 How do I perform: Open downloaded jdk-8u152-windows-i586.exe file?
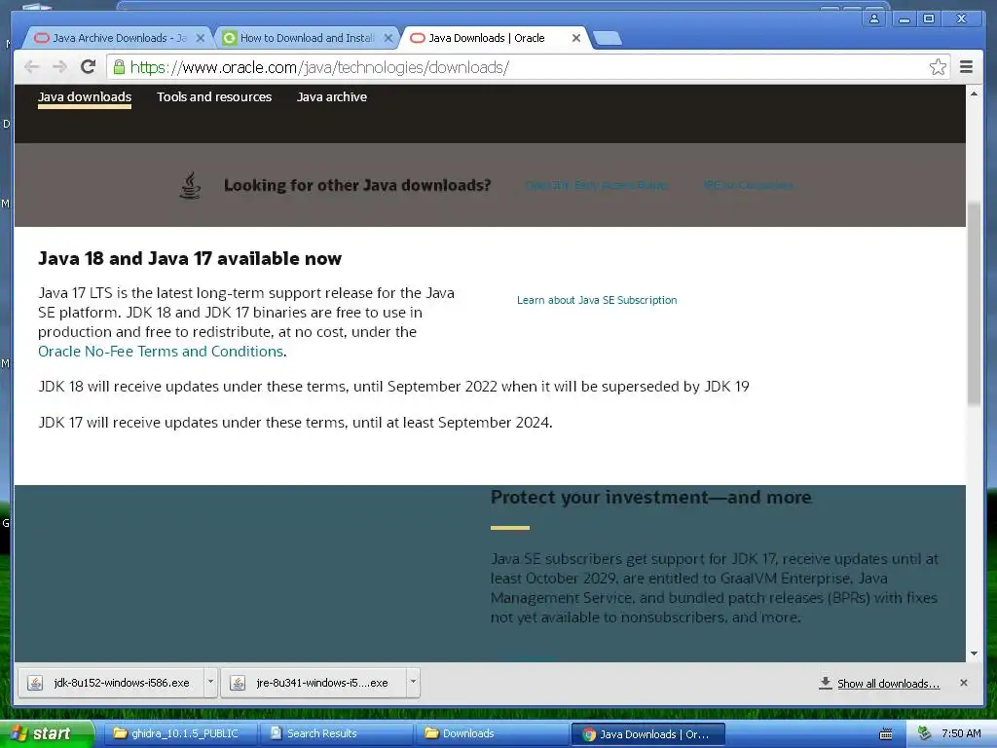(x=112, y=683)
